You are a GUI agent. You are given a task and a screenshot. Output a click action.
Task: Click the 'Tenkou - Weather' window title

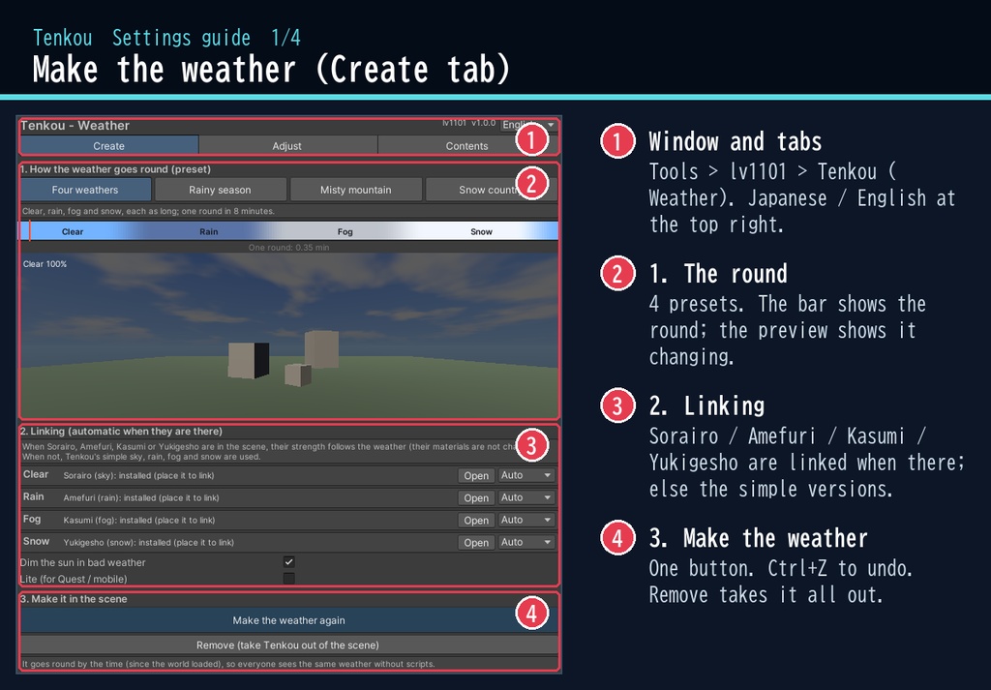[75, 126]
